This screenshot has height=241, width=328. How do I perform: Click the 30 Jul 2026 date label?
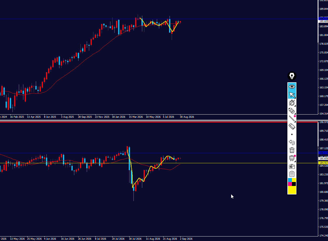[x=135, y=239]
